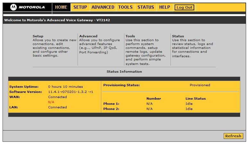Select LAN status 'Connected'
Viewport: 249px width, 145px height.
click(57, 107)
